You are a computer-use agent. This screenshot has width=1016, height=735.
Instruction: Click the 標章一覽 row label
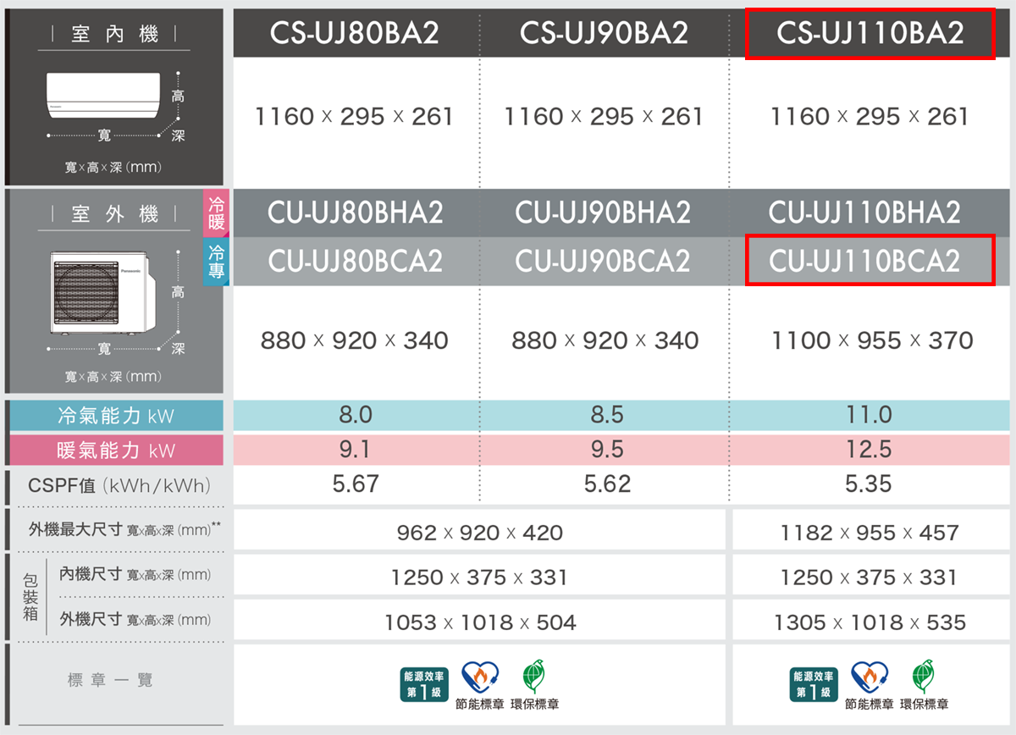pyautogui.click(x=110, y=681)
